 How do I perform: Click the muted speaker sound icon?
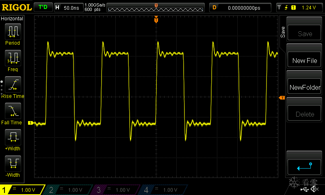314,189
